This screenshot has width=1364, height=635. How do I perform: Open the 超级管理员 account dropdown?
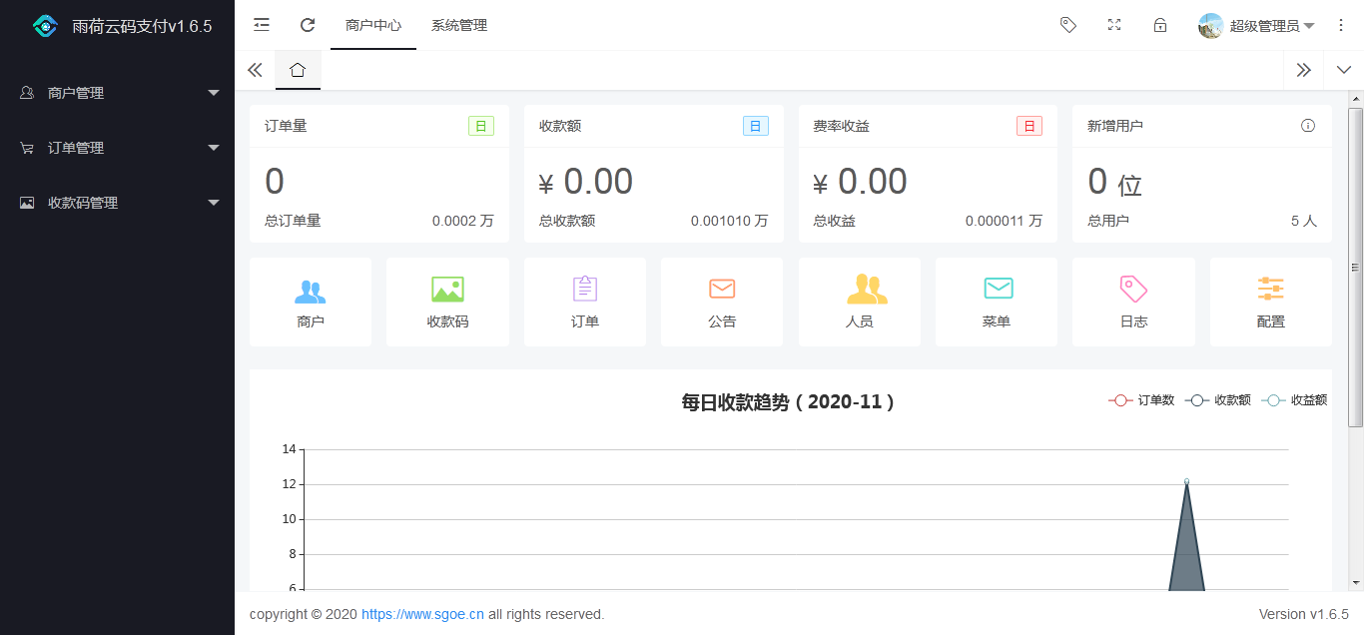click(1256, 25)
